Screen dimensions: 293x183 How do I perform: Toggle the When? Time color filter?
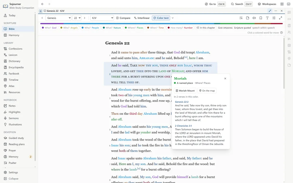click(x=156, y=28)
